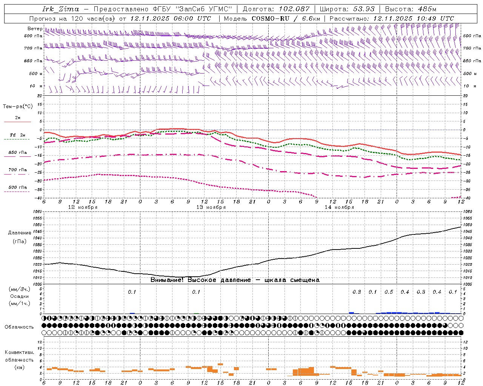Click the text Предоставлено ФГБУ "ЗапСиб УГМС"
This screenshot has width=483, height=386.
(x=163, y=9)
